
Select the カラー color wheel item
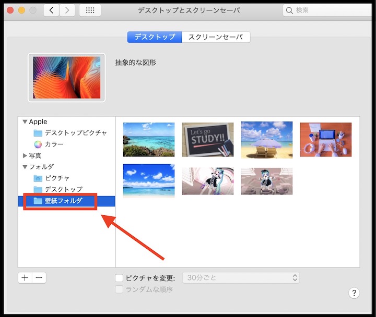pos(67,144)
